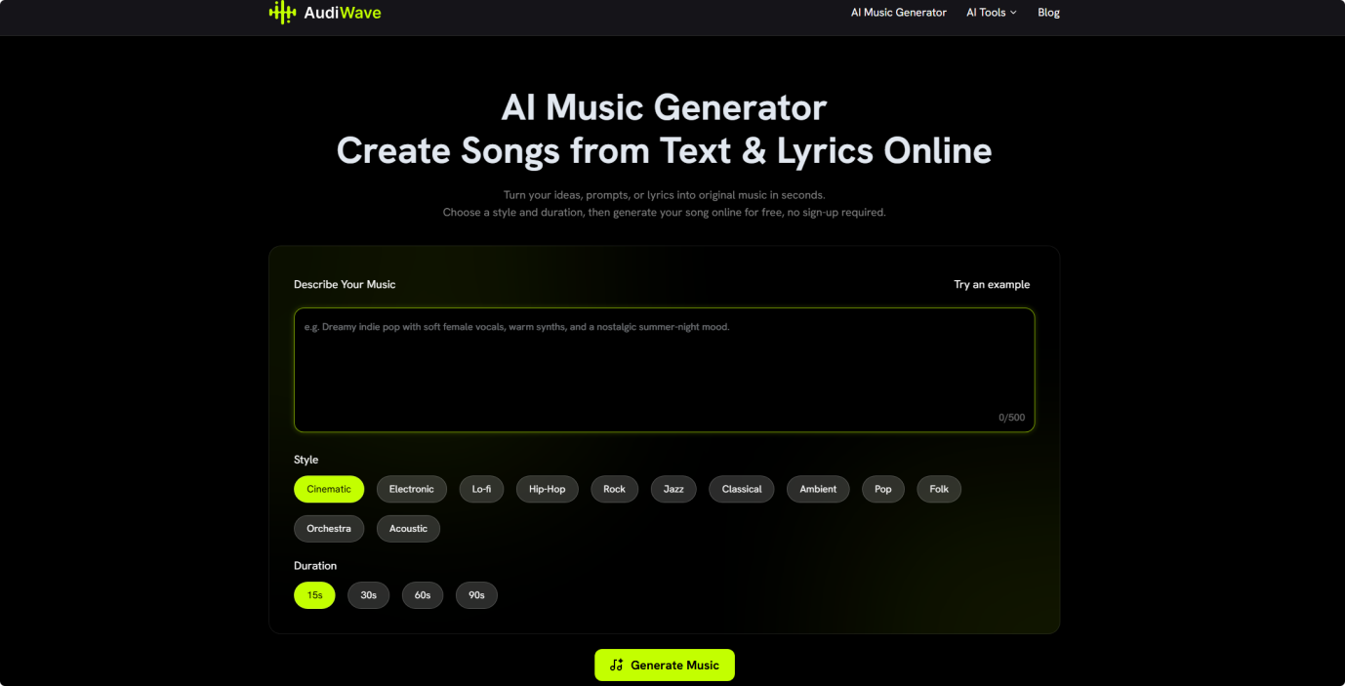The image size is (1345, 686).
Task: Set duration to 90s
Action: (x=476, y=595)
